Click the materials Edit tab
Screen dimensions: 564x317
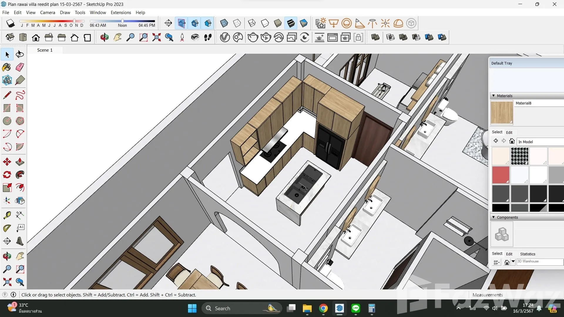click(x=509, y=132)
